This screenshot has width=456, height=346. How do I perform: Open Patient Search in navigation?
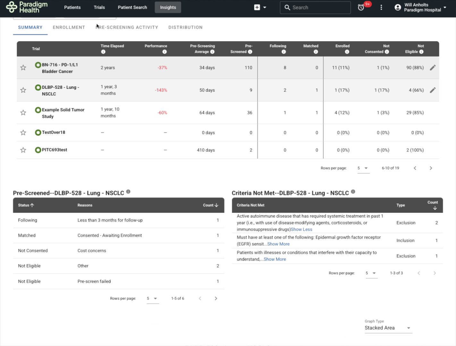point(132,7)
